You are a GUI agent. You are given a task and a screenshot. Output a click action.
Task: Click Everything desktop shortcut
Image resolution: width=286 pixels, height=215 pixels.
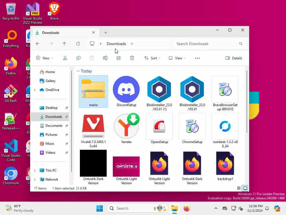11,39
